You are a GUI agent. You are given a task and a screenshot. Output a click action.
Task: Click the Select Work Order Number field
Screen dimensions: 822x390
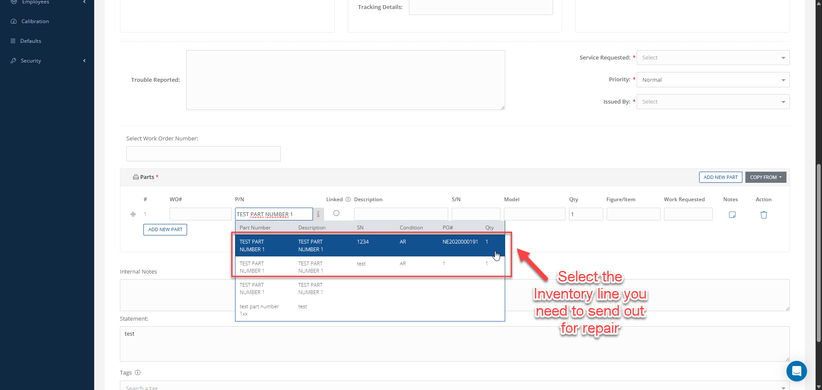pos(203,154)
